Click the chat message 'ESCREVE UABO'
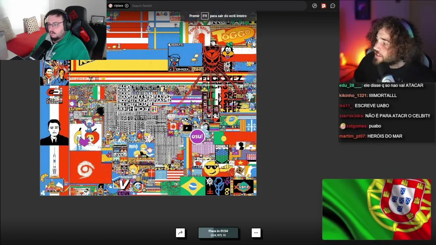 tap(372, 106)
